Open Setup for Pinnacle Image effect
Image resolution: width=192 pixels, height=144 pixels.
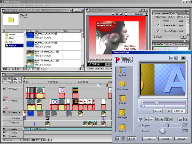click(x=181, y=31)
